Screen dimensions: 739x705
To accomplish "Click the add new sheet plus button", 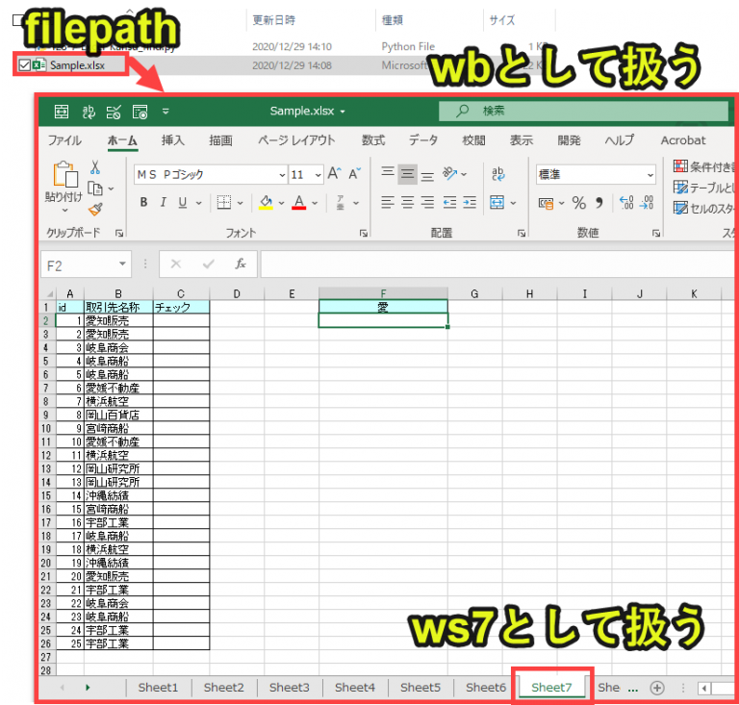I will 657,688.
